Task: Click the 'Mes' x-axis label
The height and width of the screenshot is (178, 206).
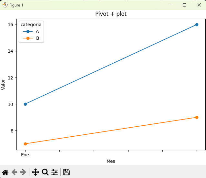Action: [x=111, y=161]
